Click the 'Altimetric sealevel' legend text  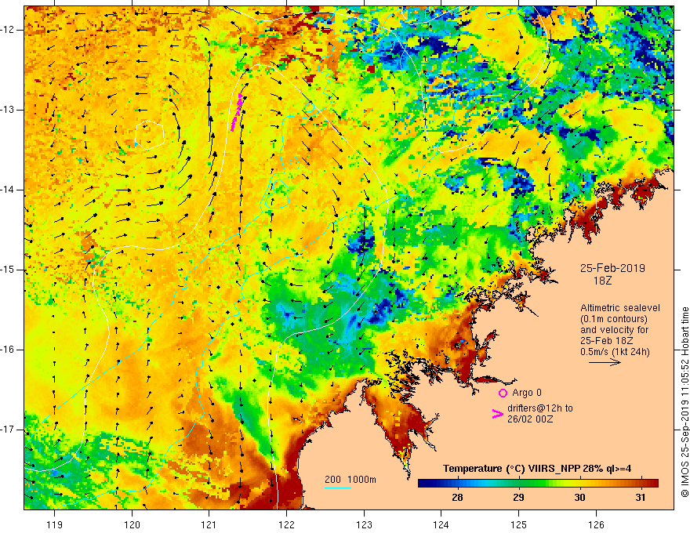pyautogui.click(x=620, y=308)
